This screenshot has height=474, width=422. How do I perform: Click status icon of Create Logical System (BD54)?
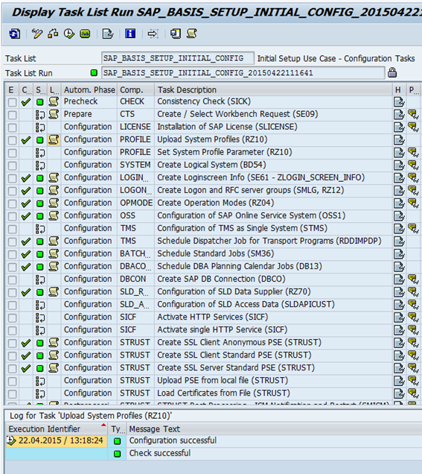(x=40, y=165)
